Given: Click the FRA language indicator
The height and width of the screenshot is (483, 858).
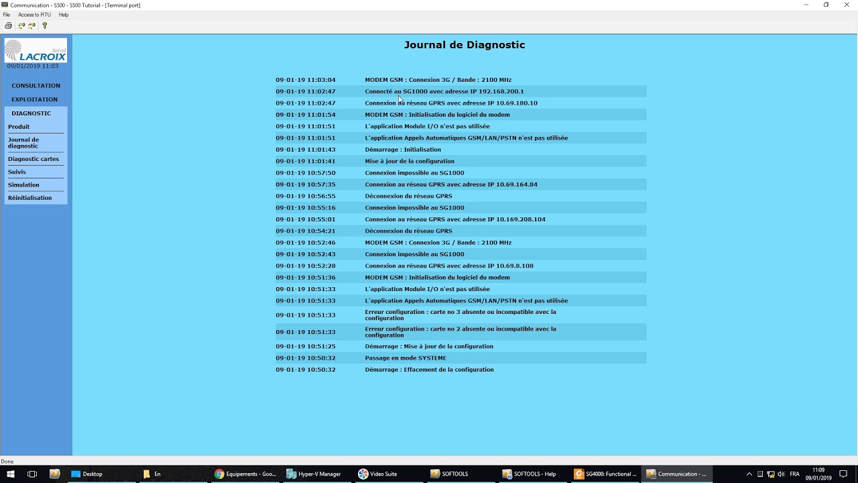Looking at the screenshot, I should [x=795, y=474].
